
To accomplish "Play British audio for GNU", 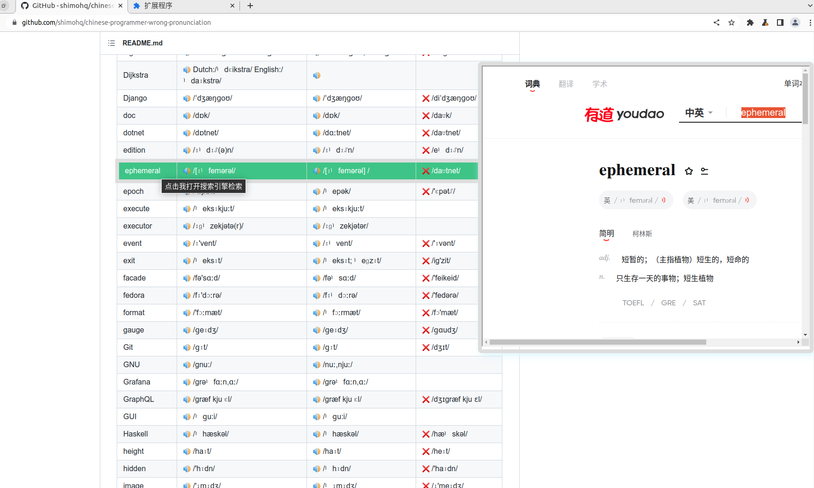I will [187, 365].
